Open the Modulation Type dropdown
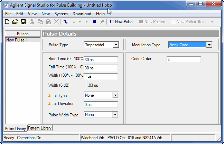 [x=209, y=45]
